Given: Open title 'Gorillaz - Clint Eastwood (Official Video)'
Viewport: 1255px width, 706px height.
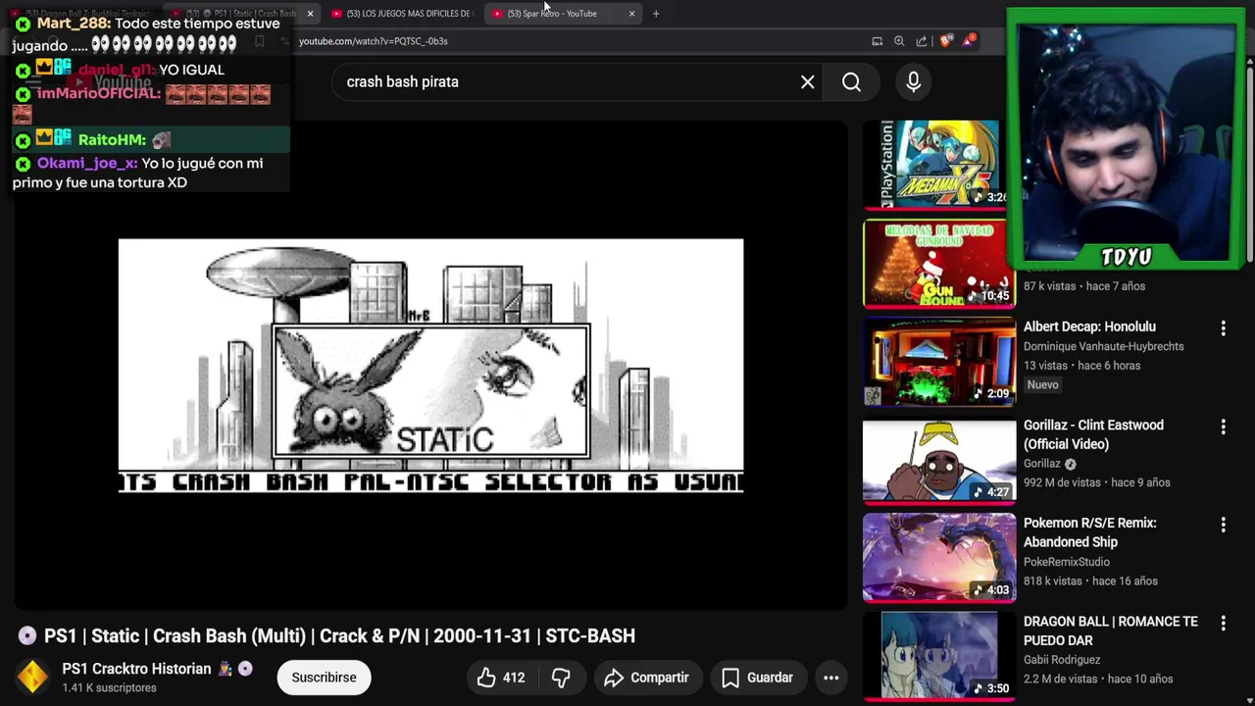Looking at the screenshot, I should tap(1093, 434).
